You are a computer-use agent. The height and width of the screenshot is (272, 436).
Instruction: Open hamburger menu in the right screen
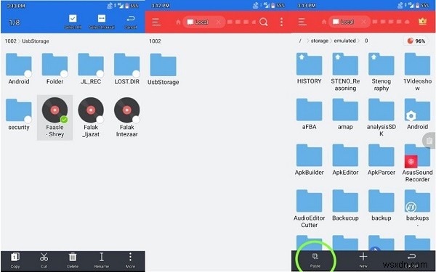(x=302, y=22)
